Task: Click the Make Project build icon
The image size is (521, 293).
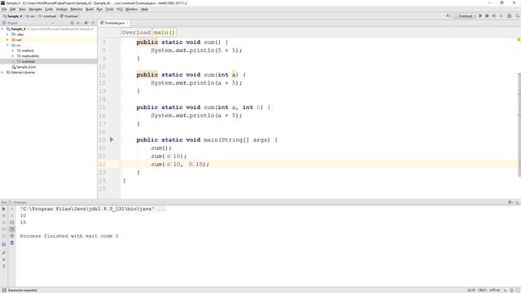Action: [x=449, y=16]
